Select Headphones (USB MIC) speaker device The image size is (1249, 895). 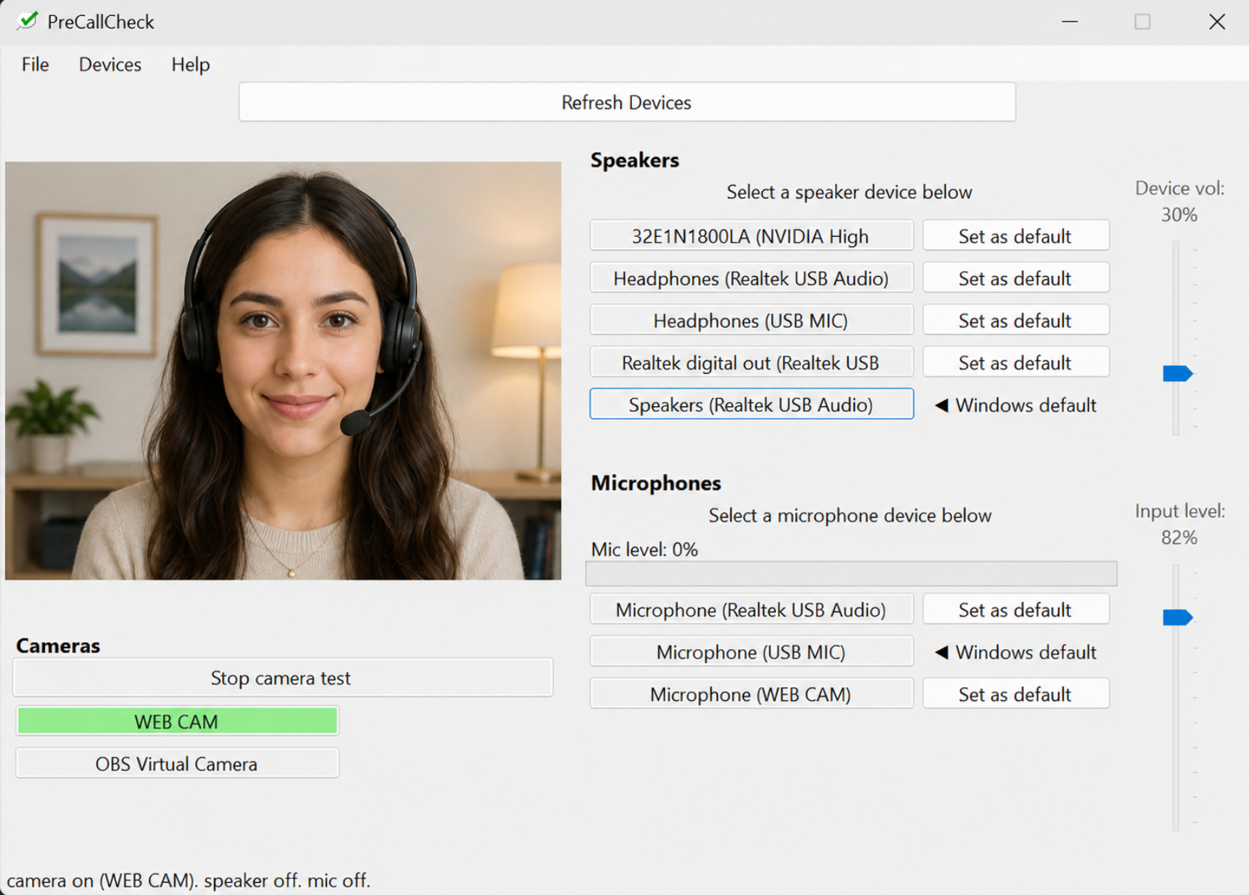pos(751,321)
